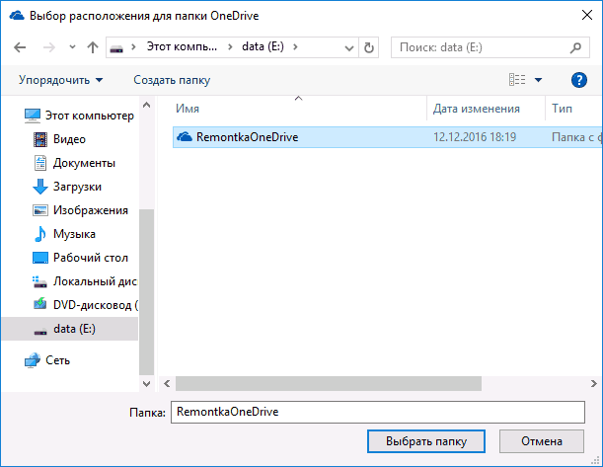Click the Изображения picture icon
Screen dimensions: 603x467
40,210
